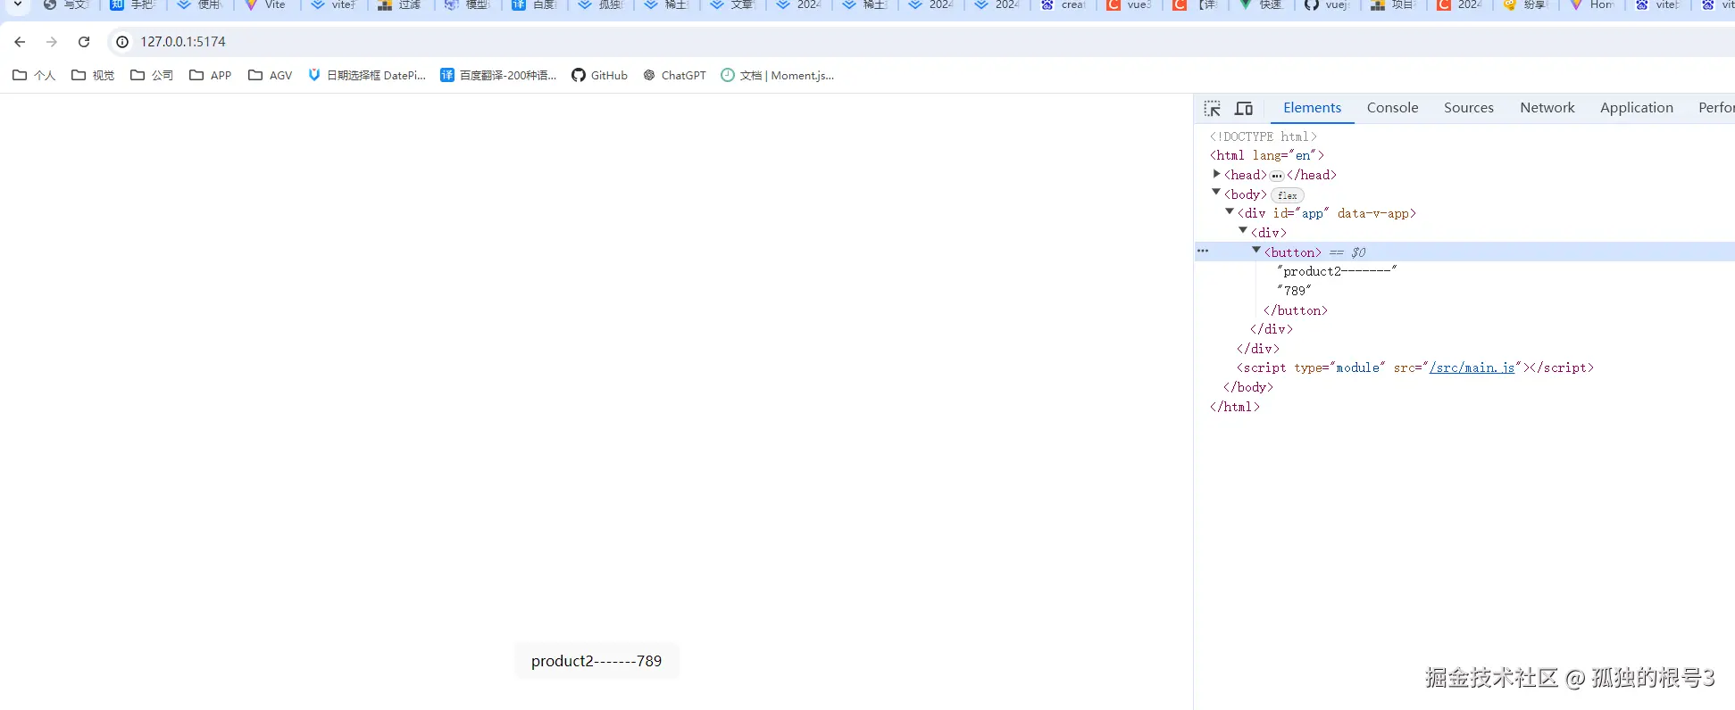Collapse the button node triangle
The height and width of the screenshot is (710, 1735).
[x=1256, y=251]
